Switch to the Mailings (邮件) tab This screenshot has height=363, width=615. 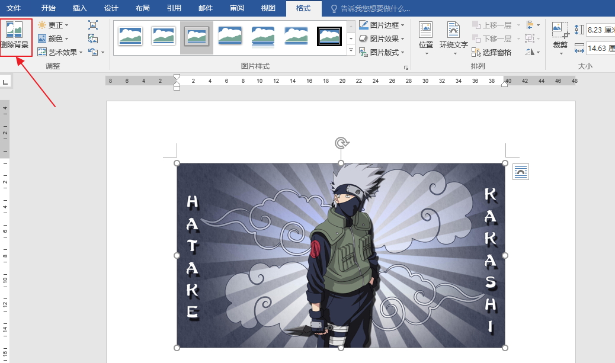pyautogui.click(x=205, y=8)
